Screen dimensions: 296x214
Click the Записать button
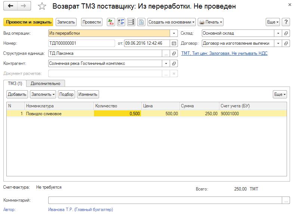pos(66,22)
